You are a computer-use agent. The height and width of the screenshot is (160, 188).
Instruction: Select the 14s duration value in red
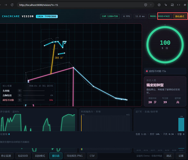point(51,100)
